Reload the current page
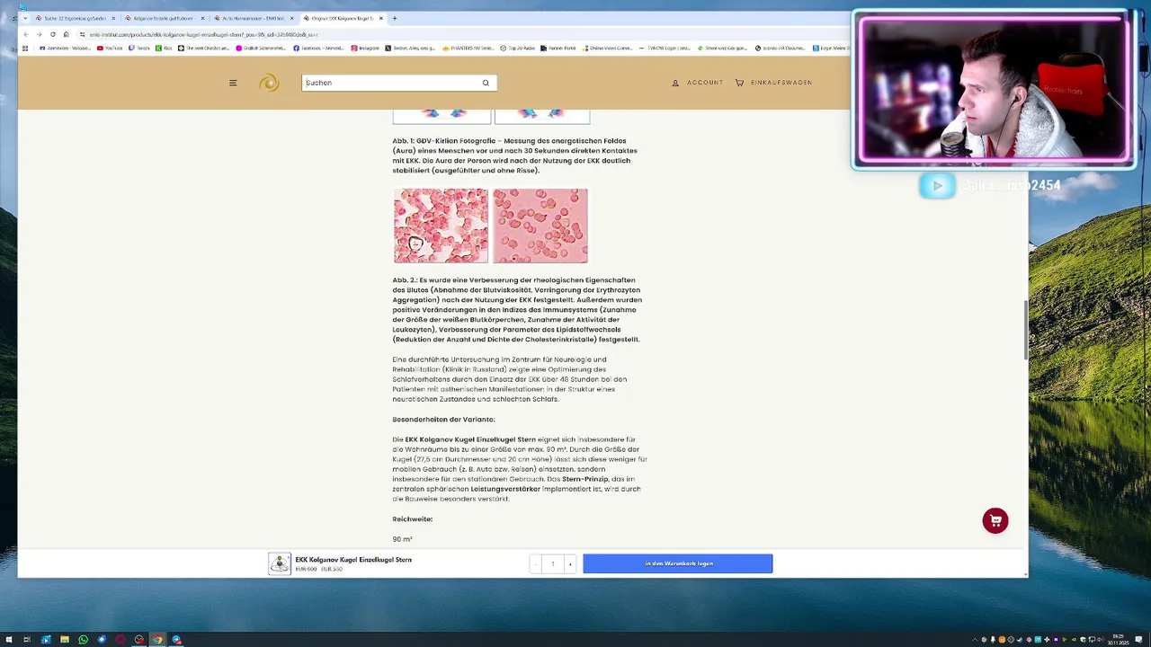The image size is (1151, 647). (52, 34)
